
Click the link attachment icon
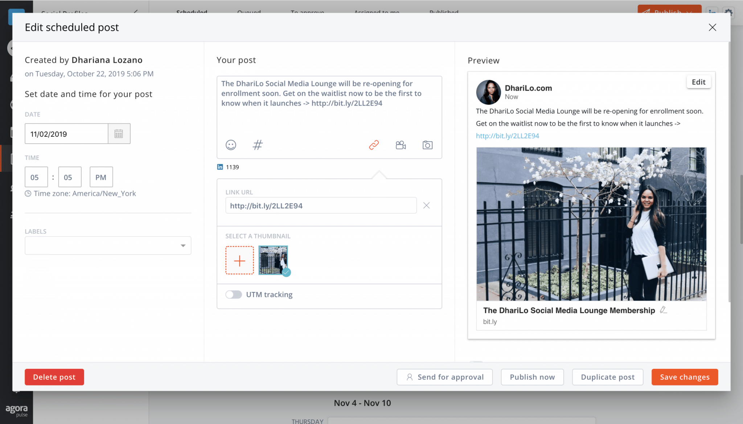click(374, 145)
